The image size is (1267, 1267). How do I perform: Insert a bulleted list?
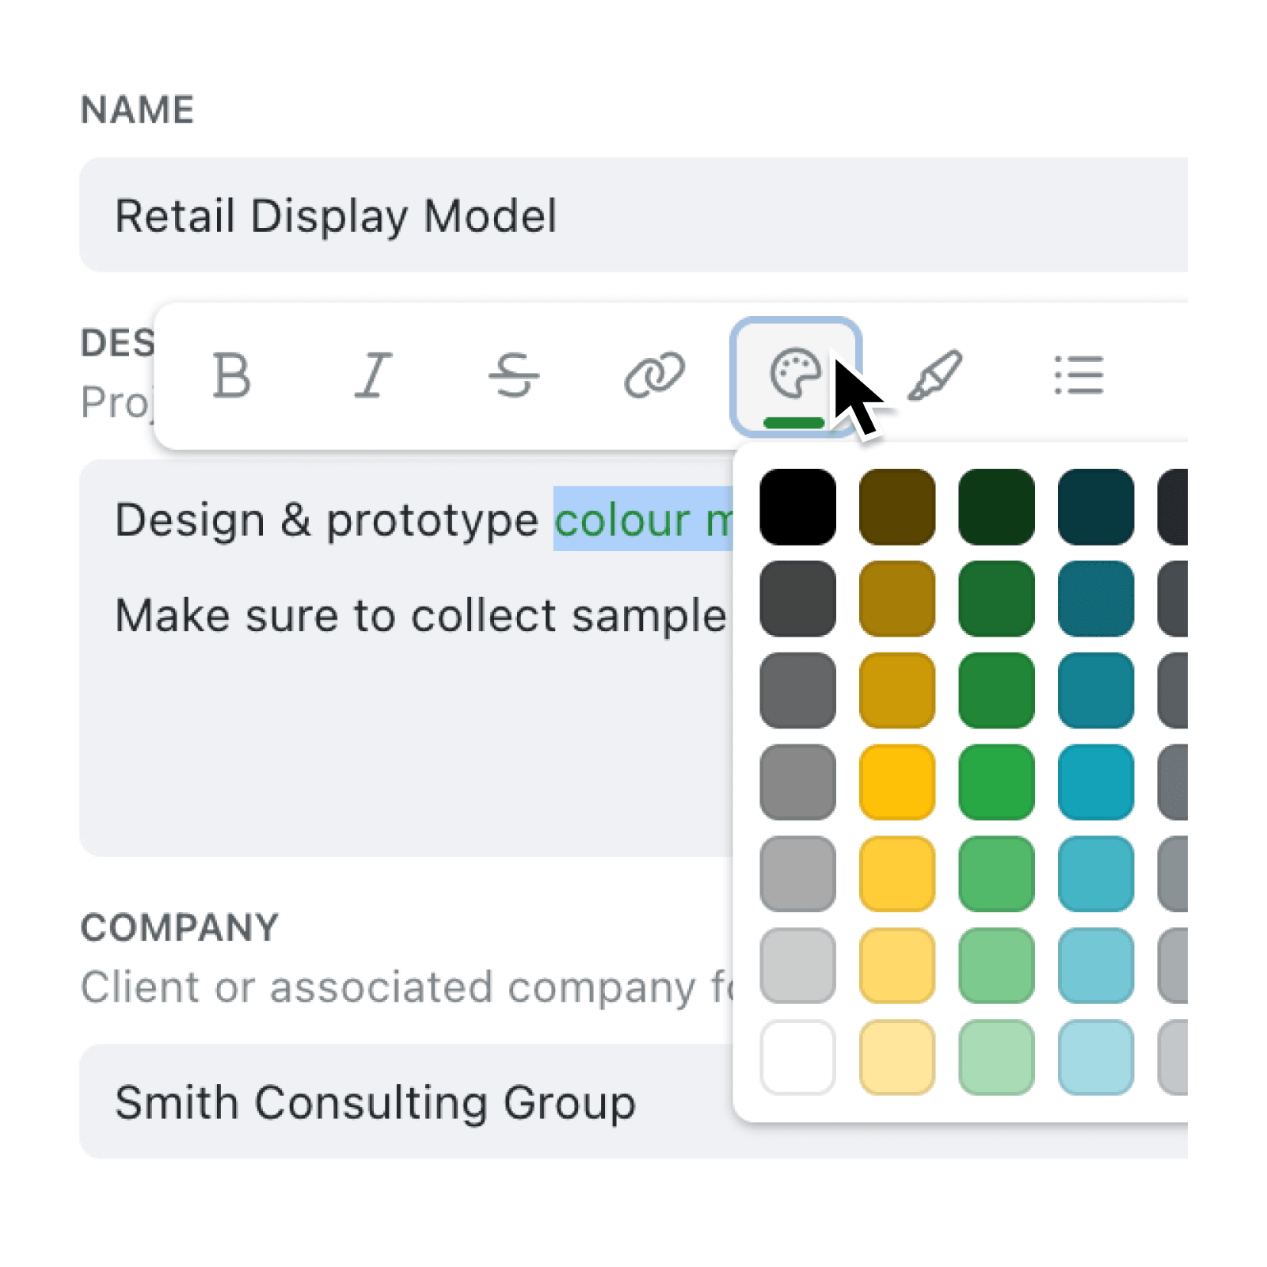(x=1079, y=375)
